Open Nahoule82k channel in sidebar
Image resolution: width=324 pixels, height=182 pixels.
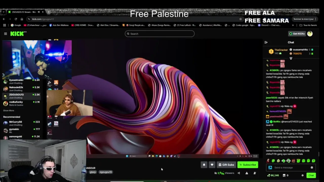pos(22,89)
